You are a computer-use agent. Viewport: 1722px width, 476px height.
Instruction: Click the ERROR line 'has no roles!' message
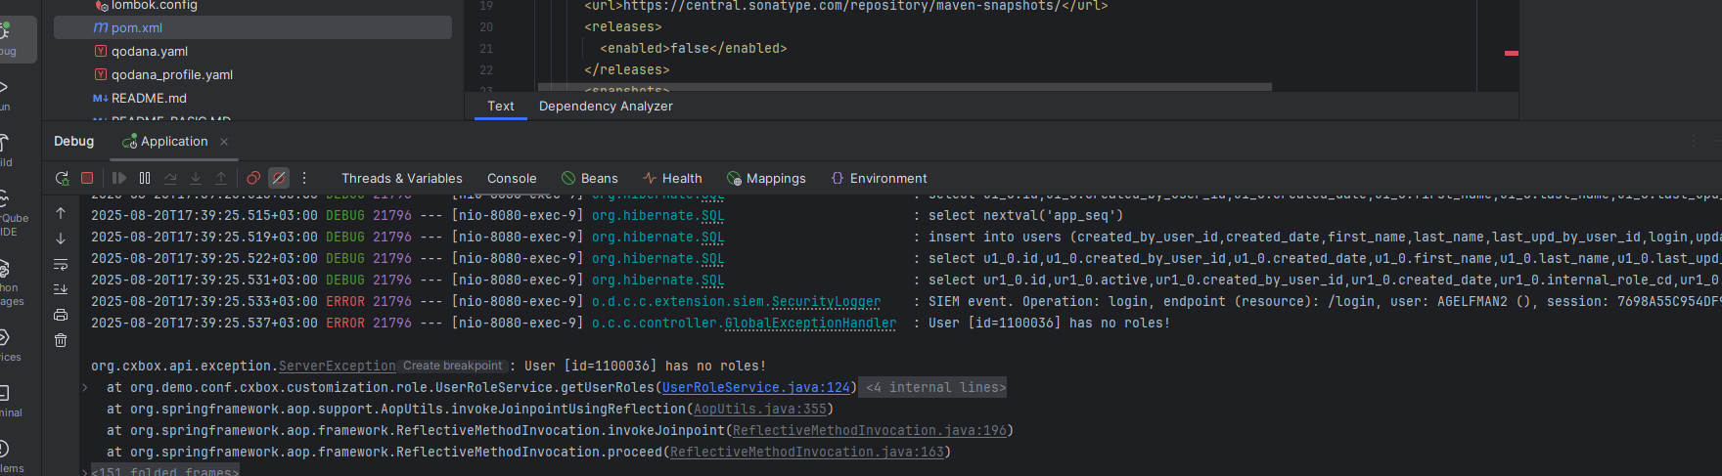pyautogui.click(x=1049, y=324)
